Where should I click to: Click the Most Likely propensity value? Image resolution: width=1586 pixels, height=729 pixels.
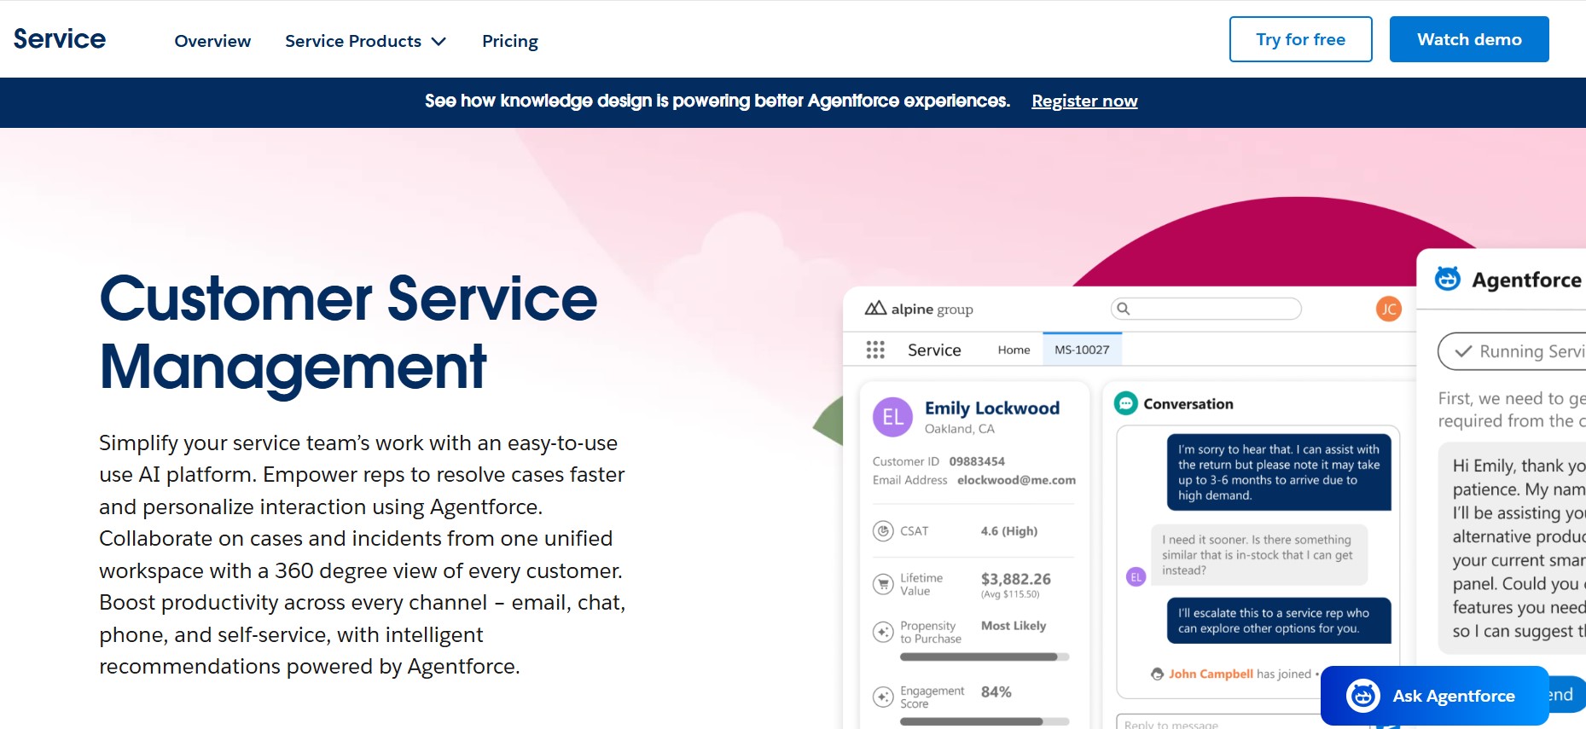1014,626
